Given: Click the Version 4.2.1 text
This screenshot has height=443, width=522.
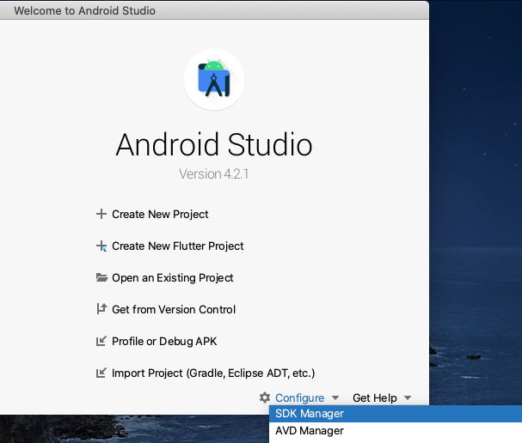Looking at the screenshot, I should coord(214,173).
